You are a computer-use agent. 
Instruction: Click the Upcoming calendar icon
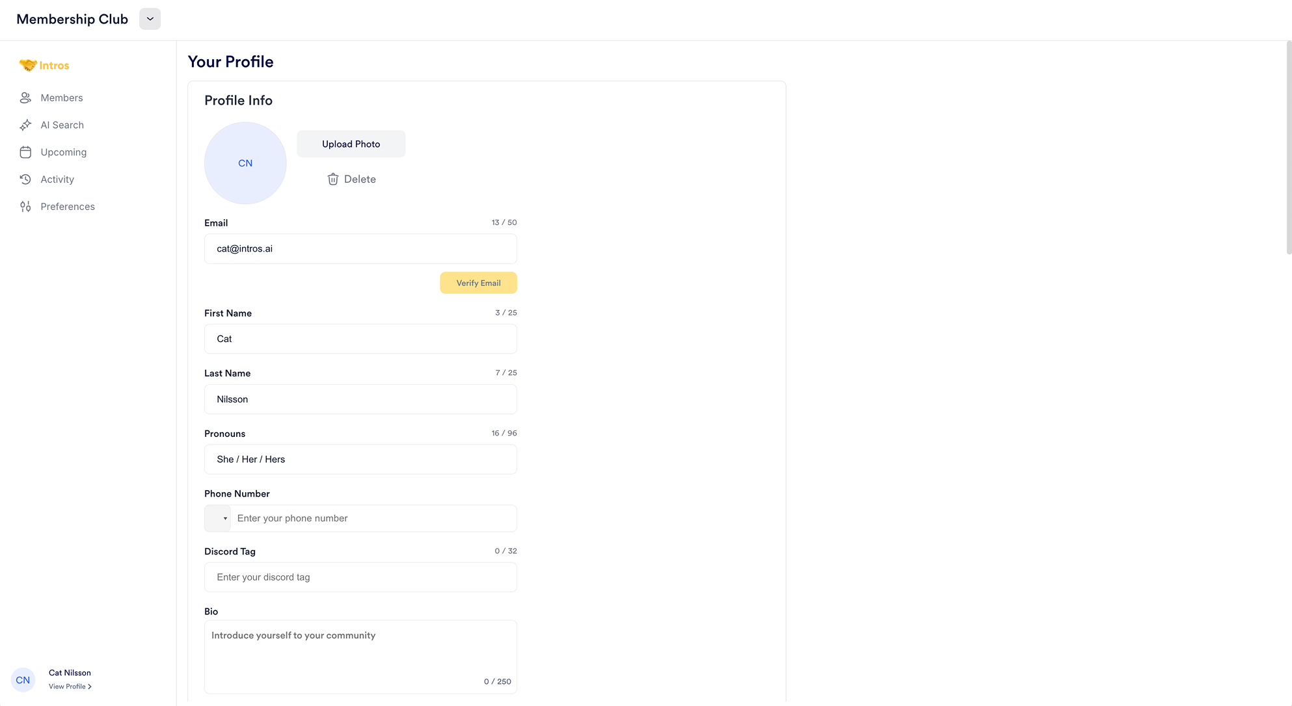pyautogui.click(x=25, y=152)
